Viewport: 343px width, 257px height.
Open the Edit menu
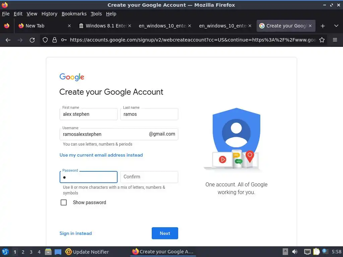[18, 14]
